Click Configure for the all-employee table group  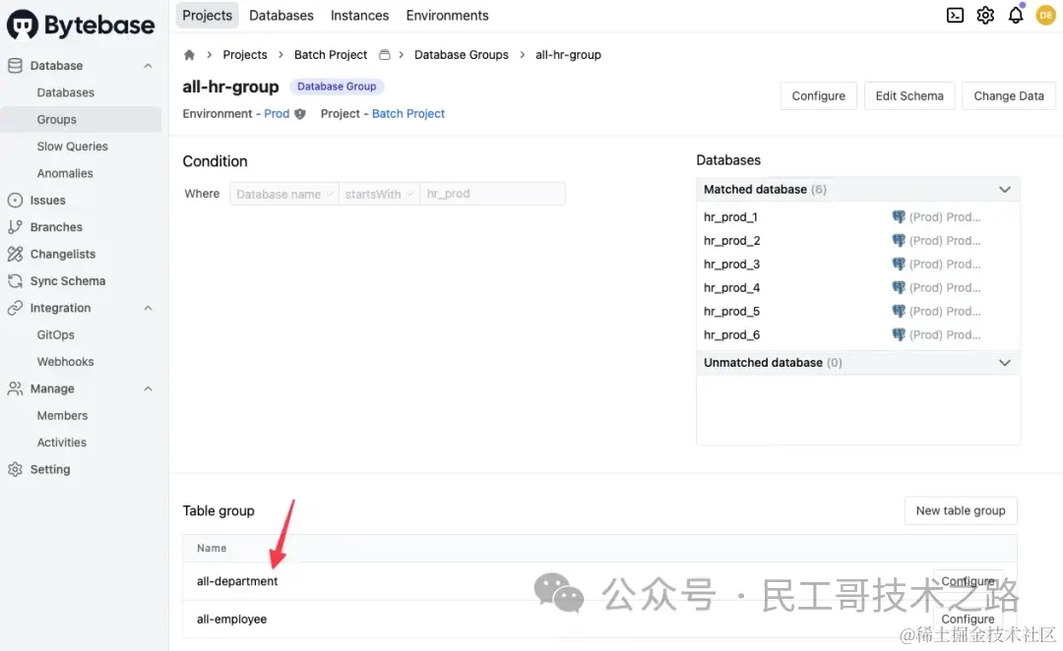[x=968, y=620]
